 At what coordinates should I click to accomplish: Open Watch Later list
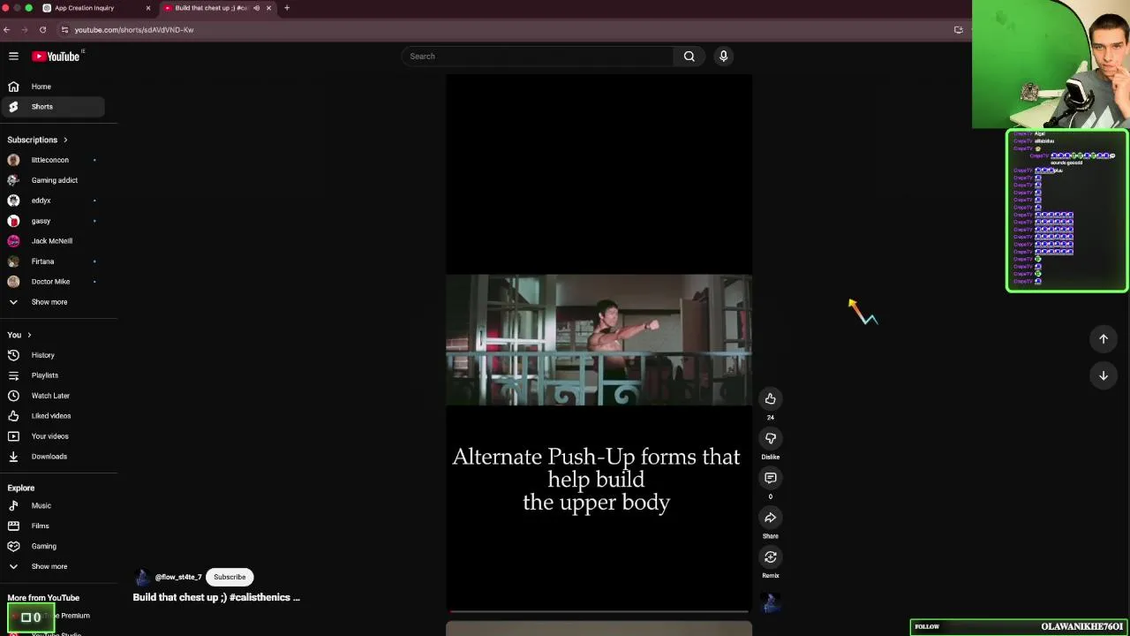point(53,396)
